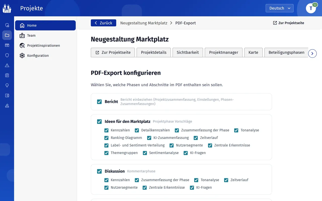Uncheck the Bericht checkbox

click(x=99, y=102)
